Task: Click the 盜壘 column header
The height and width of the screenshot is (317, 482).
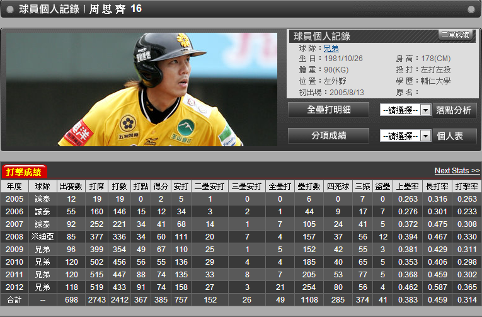Action: [382, 187]
